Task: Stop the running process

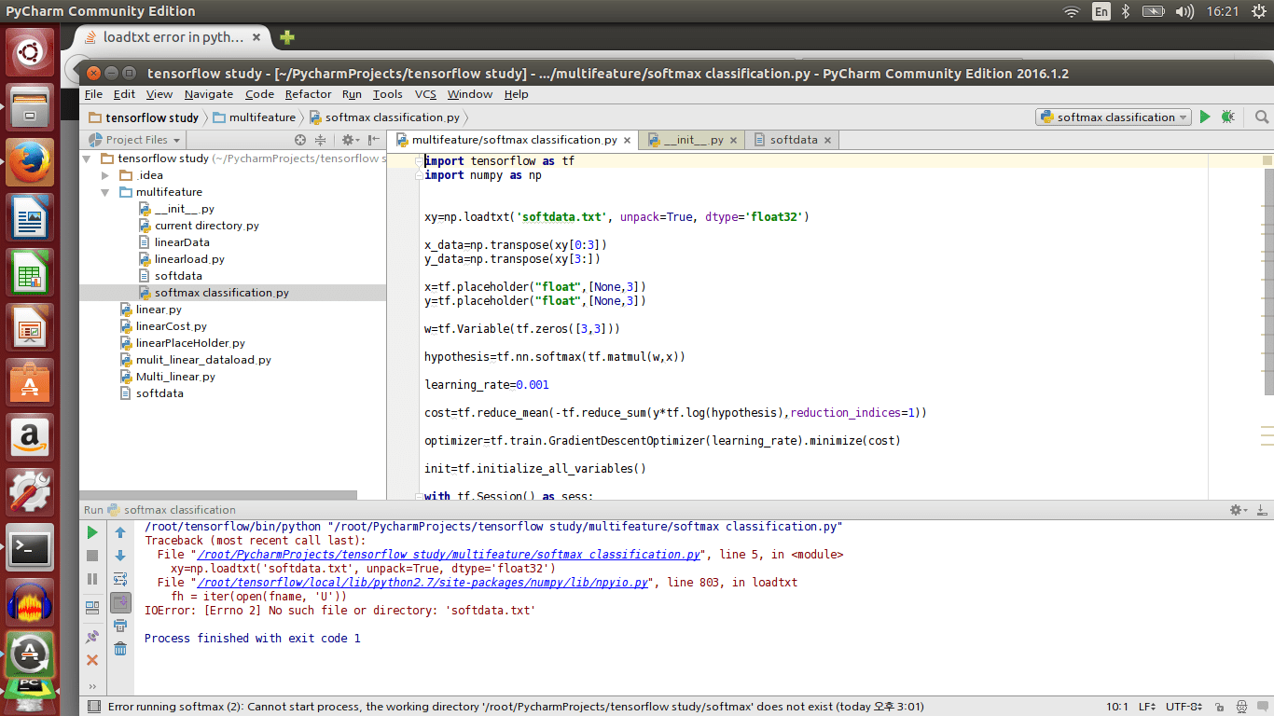Action: pyautogui.click(x=92, y=556)
